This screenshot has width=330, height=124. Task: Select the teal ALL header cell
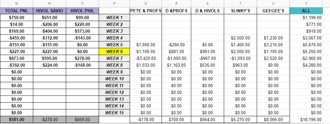coord(306,11)
